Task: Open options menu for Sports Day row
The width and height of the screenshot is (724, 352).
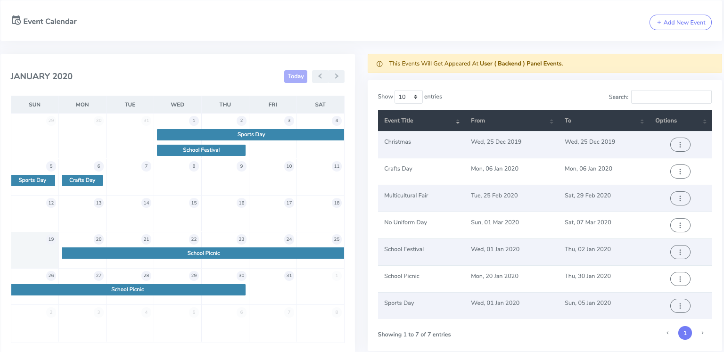Action: click(x=680, y=306)
